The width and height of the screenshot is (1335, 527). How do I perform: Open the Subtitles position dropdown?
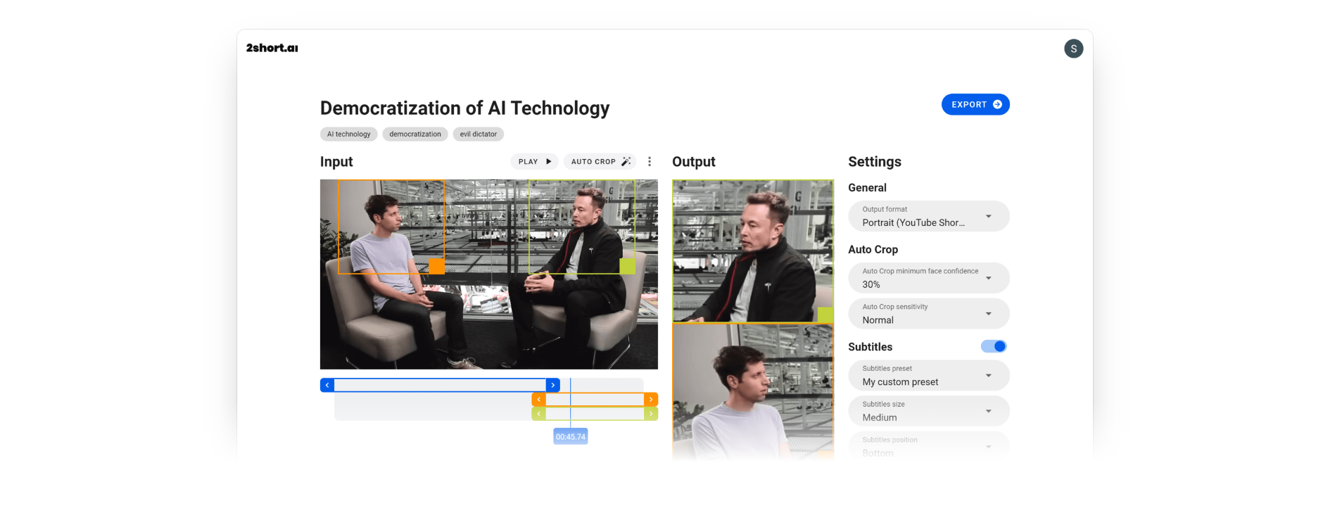[928, 446]
